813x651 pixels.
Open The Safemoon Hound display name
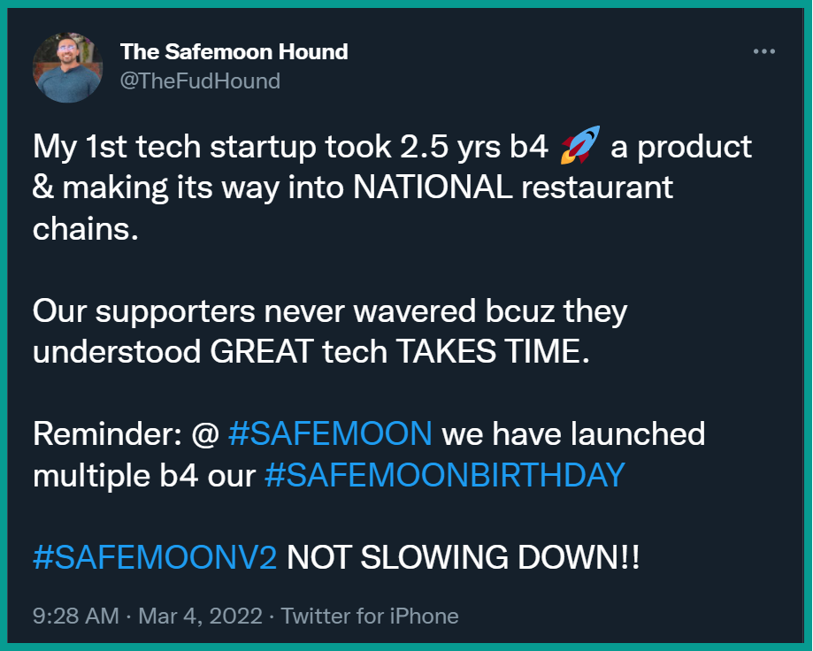tap(234, 52)
